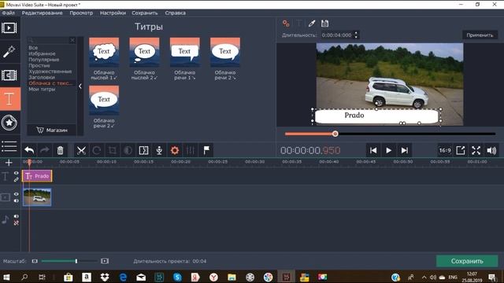Viewport: 504px width, 283px height.
Task: Open Windows Start menu
Action: coord(6,277)
